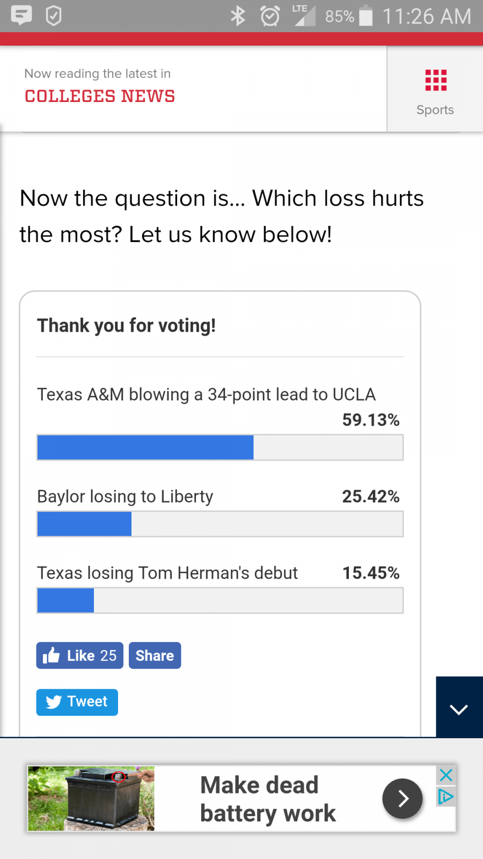This screenshot has height=859, width=483.
Task: Tap the message notification icon in status bar
Action: pos(21,16)
